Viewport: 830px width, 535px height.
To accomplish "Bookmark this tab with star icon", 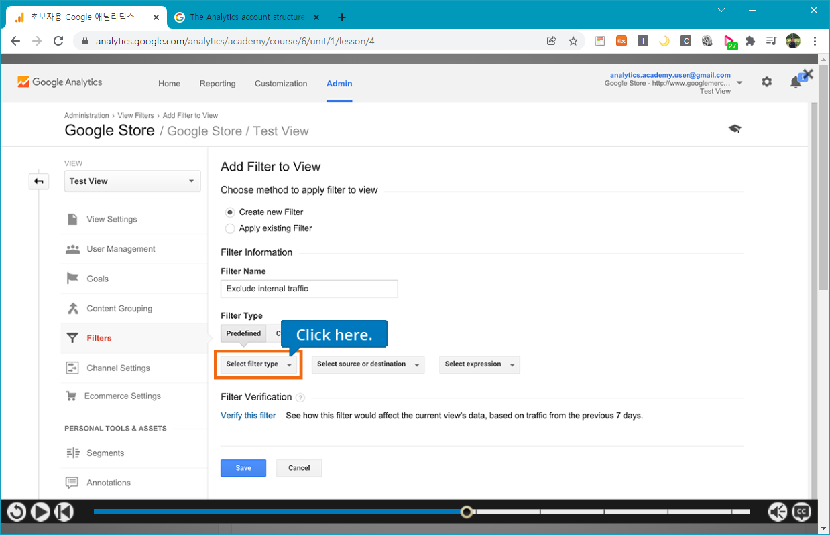I will pos(573,41).
